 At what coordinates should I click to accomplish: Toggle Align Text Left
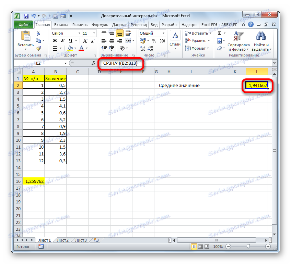pyautogui.click(x=104, y=41)
